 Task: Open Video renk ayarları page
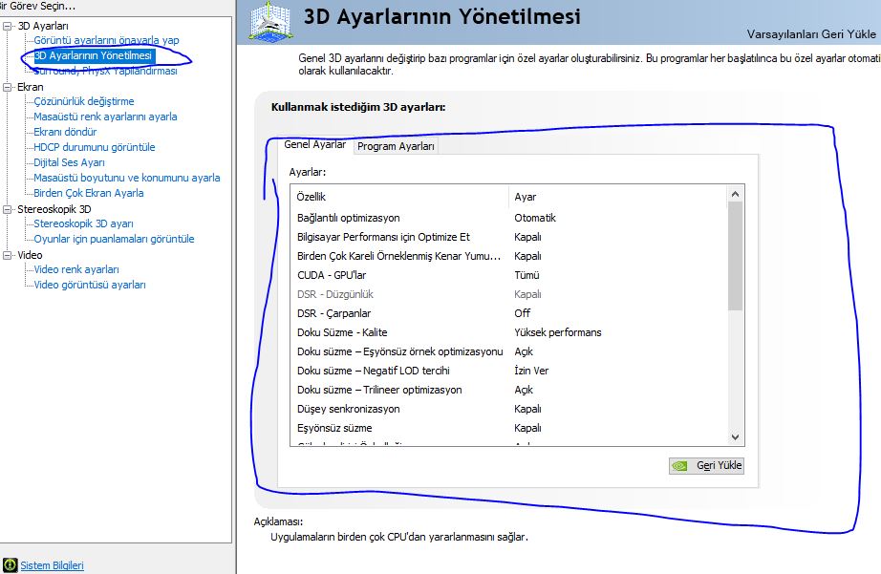pyautogui.click(x=76, y=269)
